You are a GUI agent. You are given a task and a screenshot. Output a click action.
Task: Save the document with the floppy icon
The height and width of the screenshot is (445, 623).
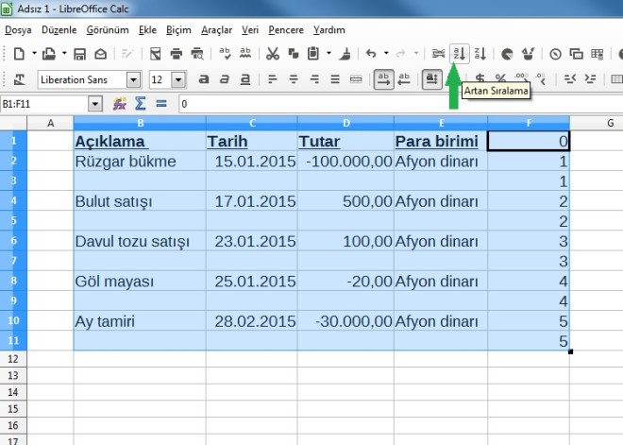tap(79, 54)
